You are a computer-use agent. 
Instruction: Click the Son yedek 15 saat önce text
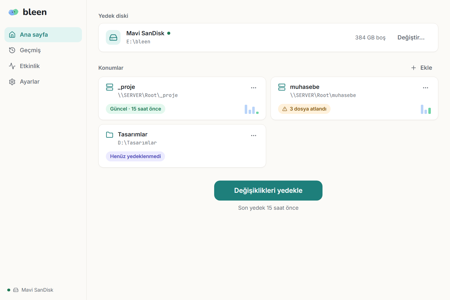[268, 208]
